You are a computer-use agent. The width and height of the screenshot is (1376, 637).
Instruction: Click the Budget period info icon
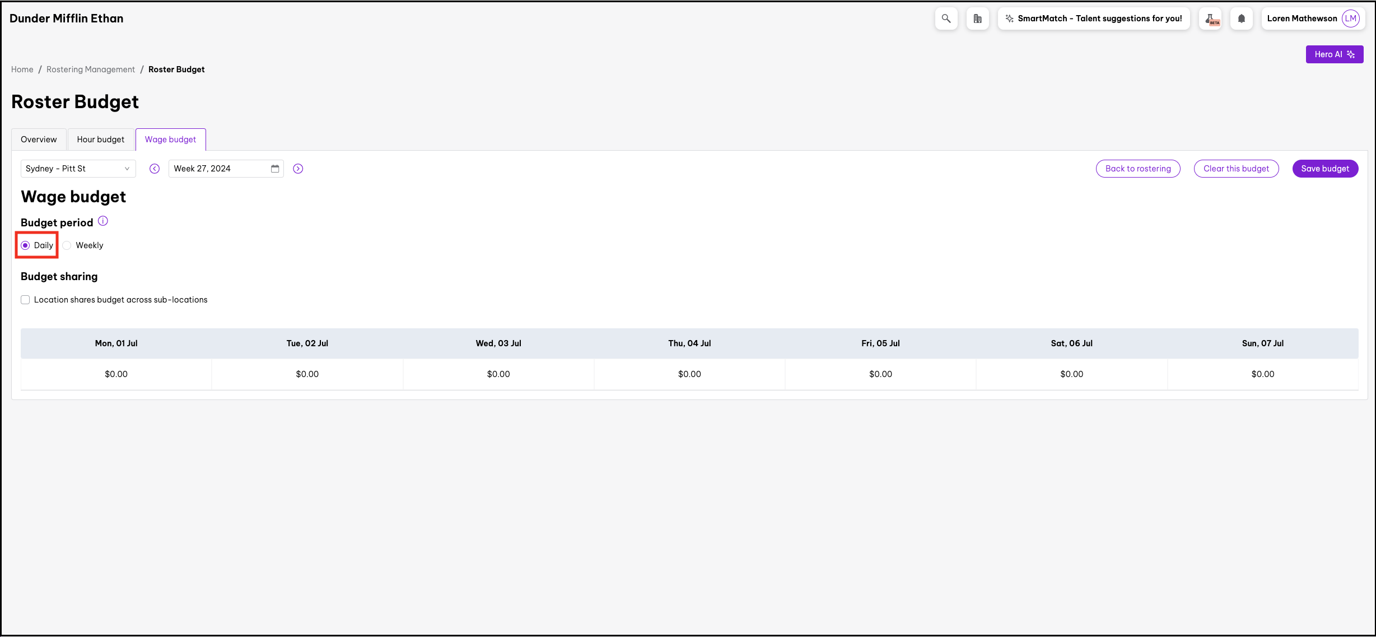coord(103,221)
